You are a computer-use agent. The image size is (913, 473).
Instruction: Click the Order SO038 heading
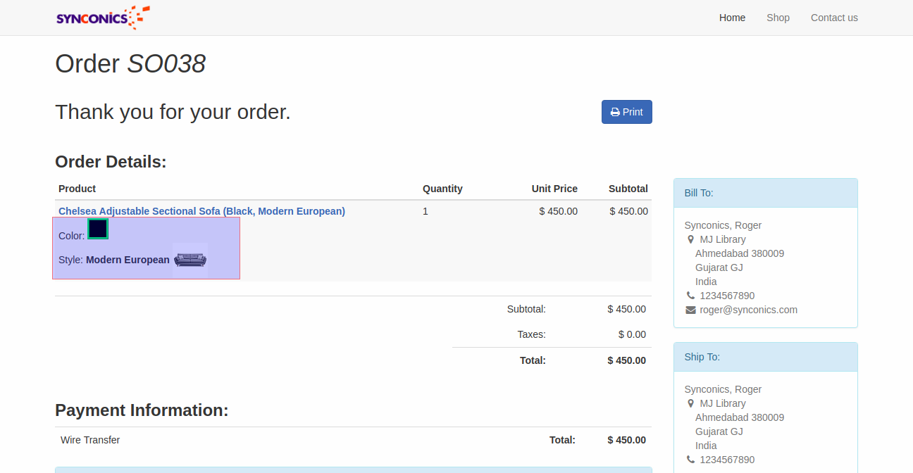point(130,64)
